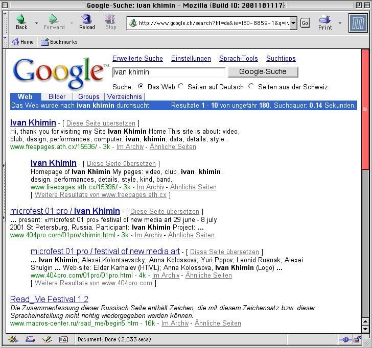Click Ähnliche Seiten for 404pro khimin.html result
This screenshot has width=372, height=348.
(191, 235)
